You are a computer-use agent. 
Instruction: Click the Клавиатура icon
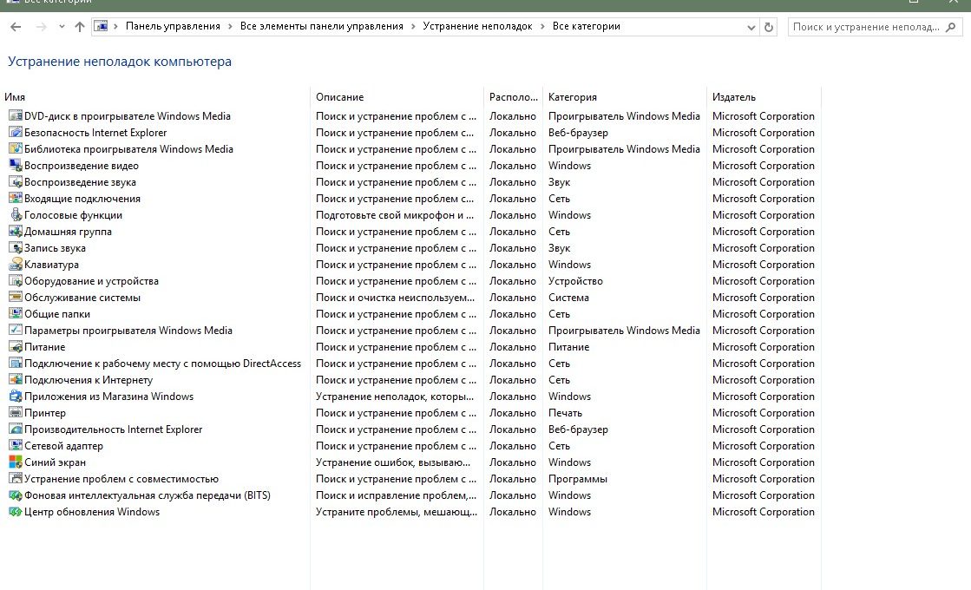coord(16,265)
